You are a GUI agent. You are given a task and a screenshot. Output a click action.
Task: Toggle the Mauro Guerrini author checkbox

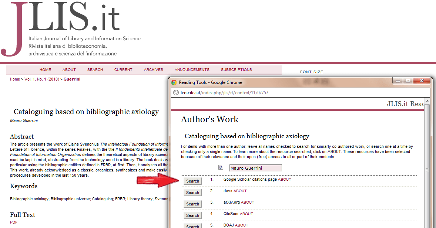pyautogui.click(x=221, y=167)
